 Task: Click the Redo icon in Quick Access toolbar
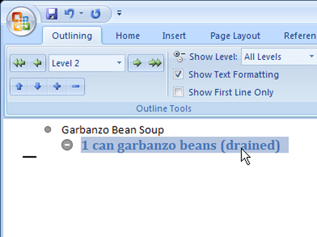95,14
